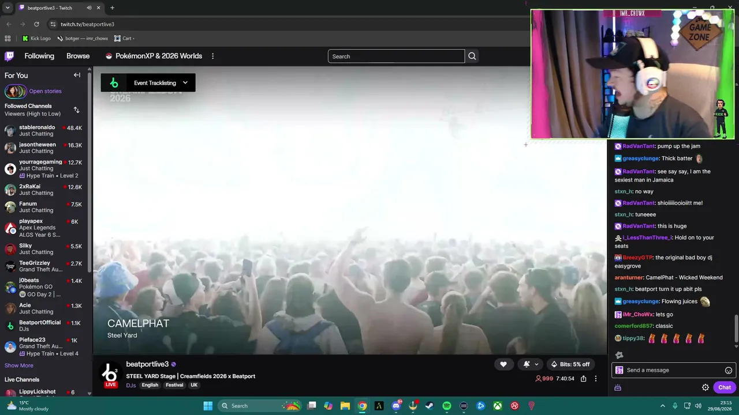Image resolution: width=739 pixels, height=415 pixels.
Task: Focus the Send a message chat box
Action: coord(673,370)
